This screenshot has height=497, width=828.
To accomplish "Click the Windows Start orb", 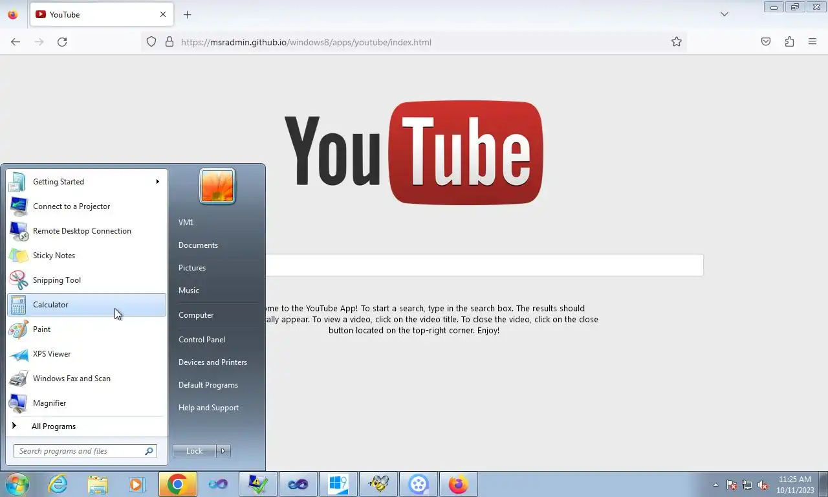I will click(x=17, y=484).
